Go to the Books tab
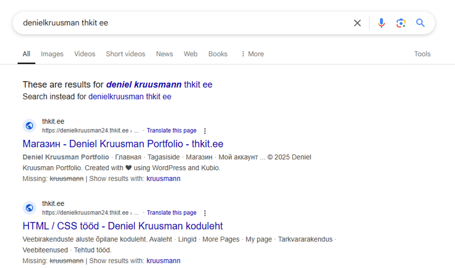The height and width of the screenshot is (268, 455). pos(218,54)
